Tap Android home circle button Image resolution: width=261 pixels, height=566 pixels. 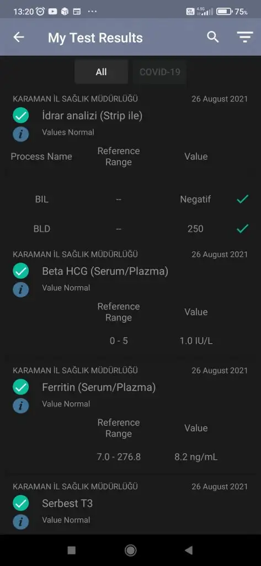(x=130, y=550)
